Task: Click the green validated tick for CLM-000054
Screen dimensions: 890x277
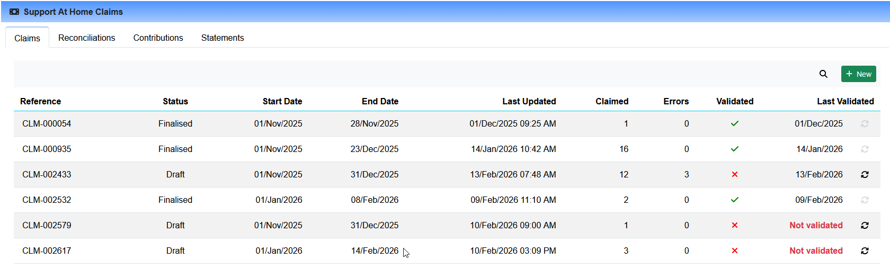Action: click(x=734, y=124)
